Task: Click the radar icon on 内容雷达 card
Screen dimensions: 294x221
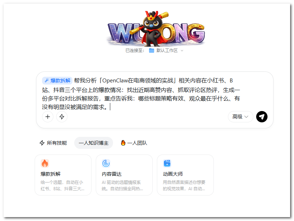Action: tap(106, 163)
